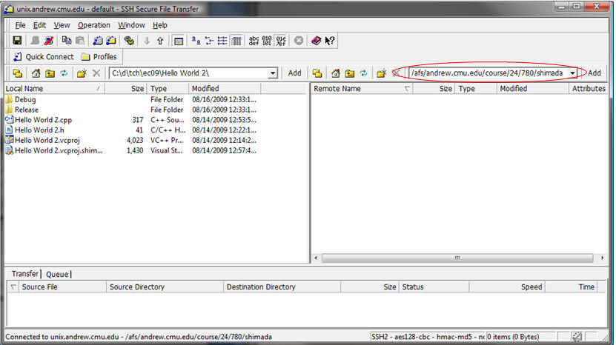
Task: Refresh the local file listing
Action: click(64, 73)
